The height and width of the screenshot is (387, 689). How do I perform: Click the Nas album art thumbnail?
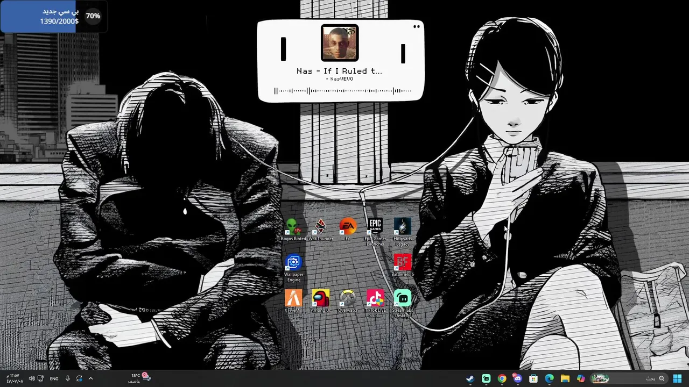coord(340,43)
